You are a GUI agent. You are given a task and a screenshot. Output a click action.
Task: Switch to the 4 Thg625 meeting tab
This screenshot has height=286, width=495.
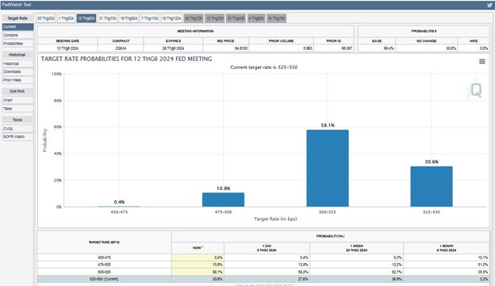click(256, 18)
